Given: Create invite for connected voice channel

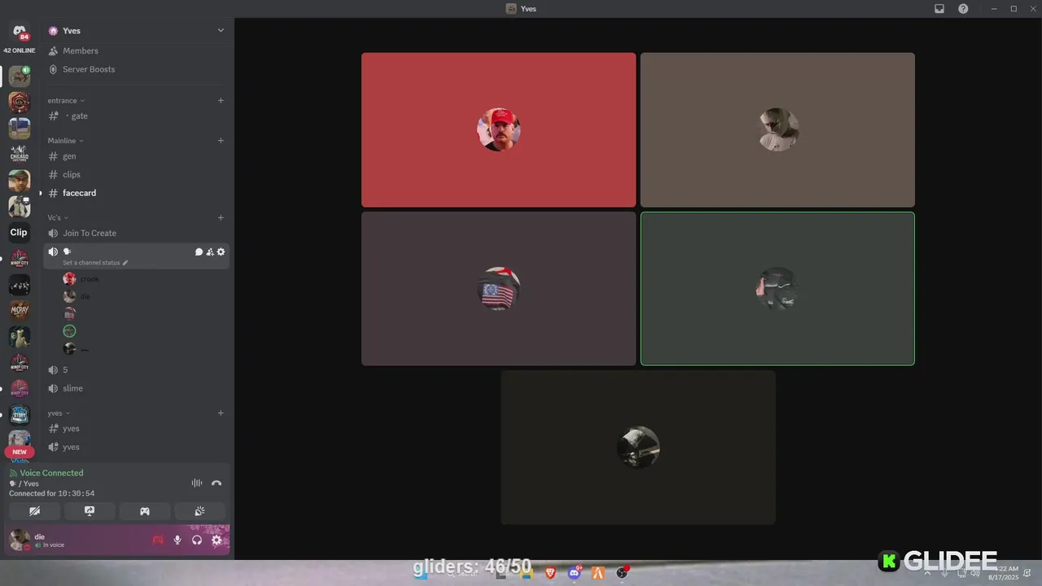Looking at the screenshot, I should (210, 252).
